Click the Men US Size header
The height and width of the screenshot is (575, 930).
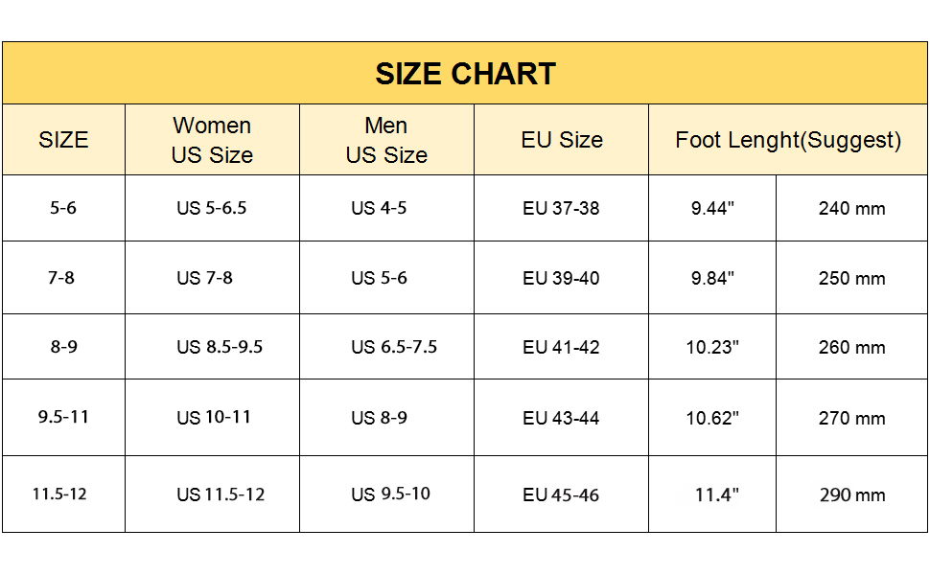[386, 140]
